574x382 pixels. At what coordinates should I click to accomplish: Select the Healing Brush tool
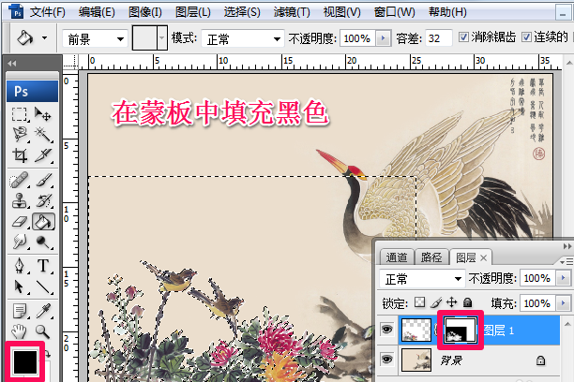pyautogui.click(x=19, y=180)
